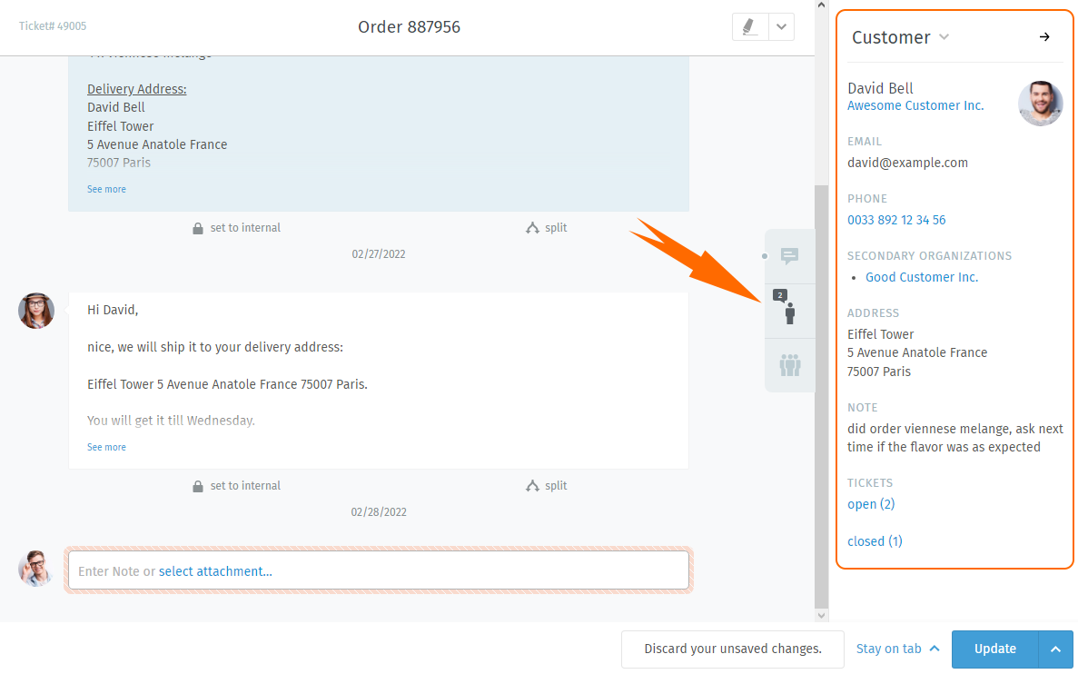Image resolution: width=1078 pixels, height=674 pixels.
Task: Open the ticket conversation sidebar icon
Action: point(789,256)
